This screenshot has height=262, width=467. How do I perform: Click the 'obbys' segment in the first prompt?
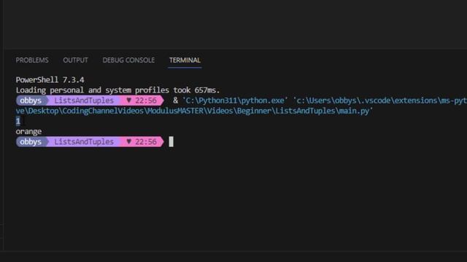click(x=31, y=100)
